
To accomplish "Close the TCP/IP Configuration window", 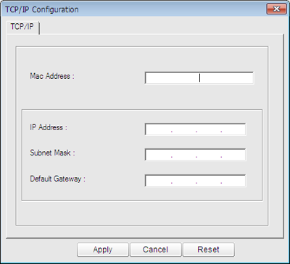I will coord(276,9).
